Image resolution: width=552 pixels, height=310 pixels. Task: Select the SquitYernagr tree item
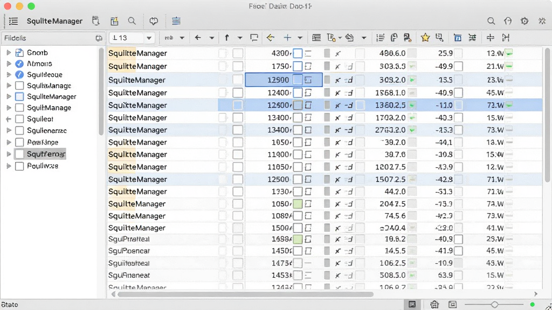[x=46, y=154]
